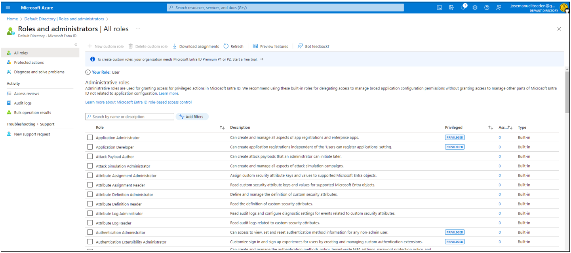The height and width of the screenshot is (253, 571).
Task: Close the Roles and administrators blade
Action: coord(559,29)
